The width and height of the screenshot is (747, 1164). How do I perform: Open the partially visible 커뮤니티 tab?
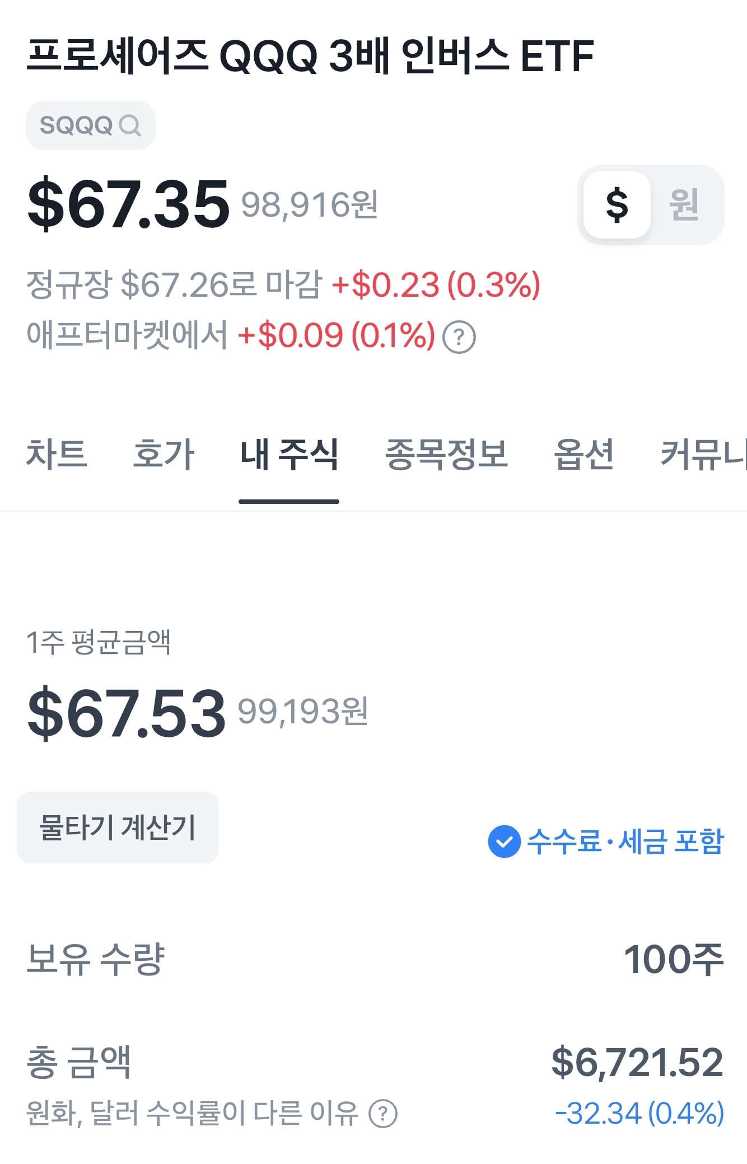(x=703, y=454)
